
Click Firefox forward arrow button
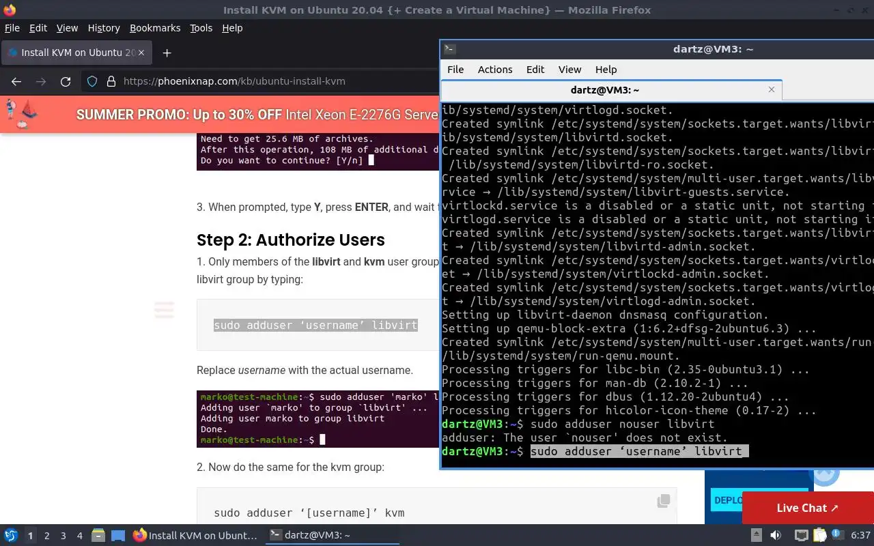click(x=41, y=81)
